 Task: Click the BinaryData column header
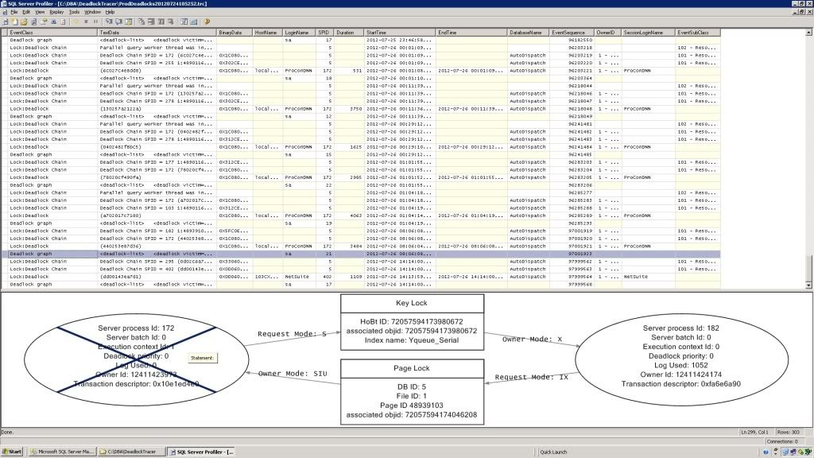click(x=235, y=32)
